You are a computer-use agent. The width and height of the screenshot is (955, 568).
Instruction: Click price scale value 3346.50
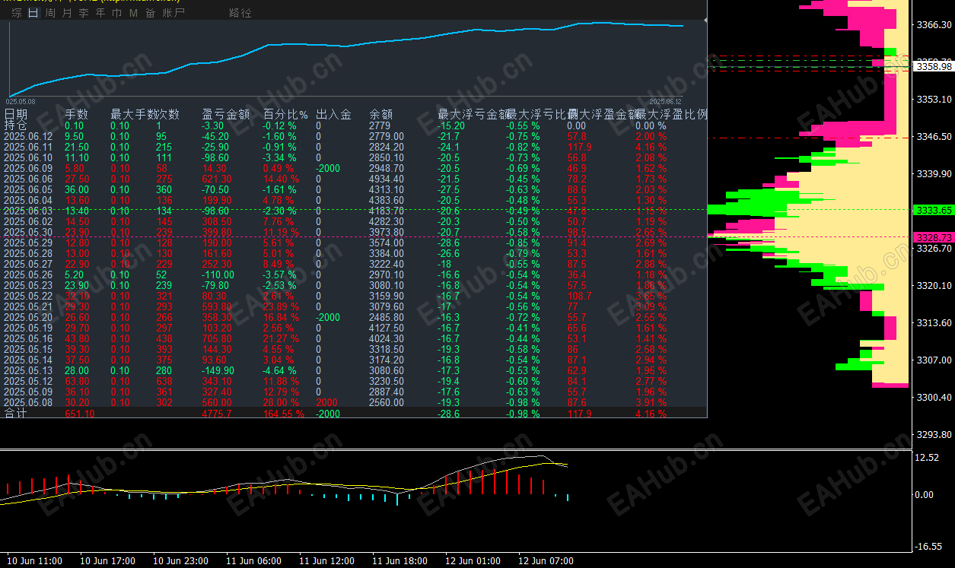click(x=934, y=137)
